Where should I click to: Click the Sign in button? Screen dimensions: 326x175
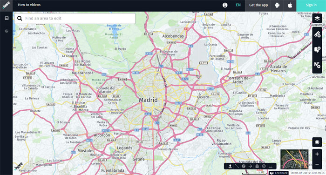[x=311, y=6]
